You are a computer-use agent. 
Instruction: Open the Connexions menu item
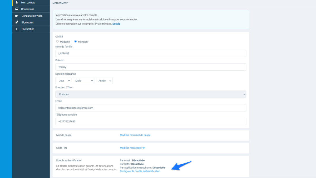28,9
